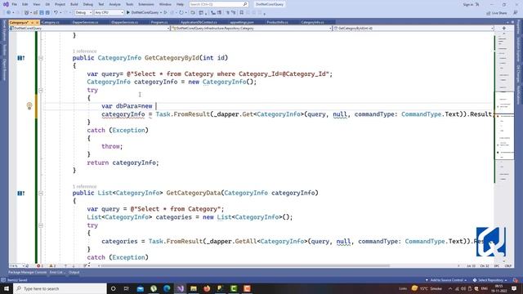The image size is (523, 294).
Task: Open startup project dropdown arrow
Action: tap(161, 13)
